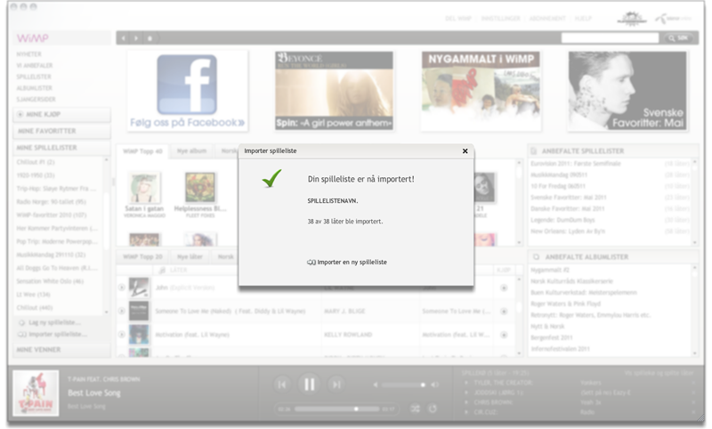
Task: Click the forward navigation arrow
Action: tap(136, 38)
